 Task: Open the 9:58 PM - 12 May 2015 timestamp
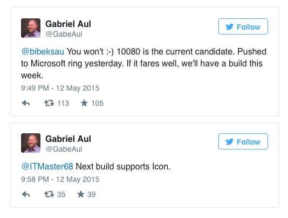[x=60, y=179]
